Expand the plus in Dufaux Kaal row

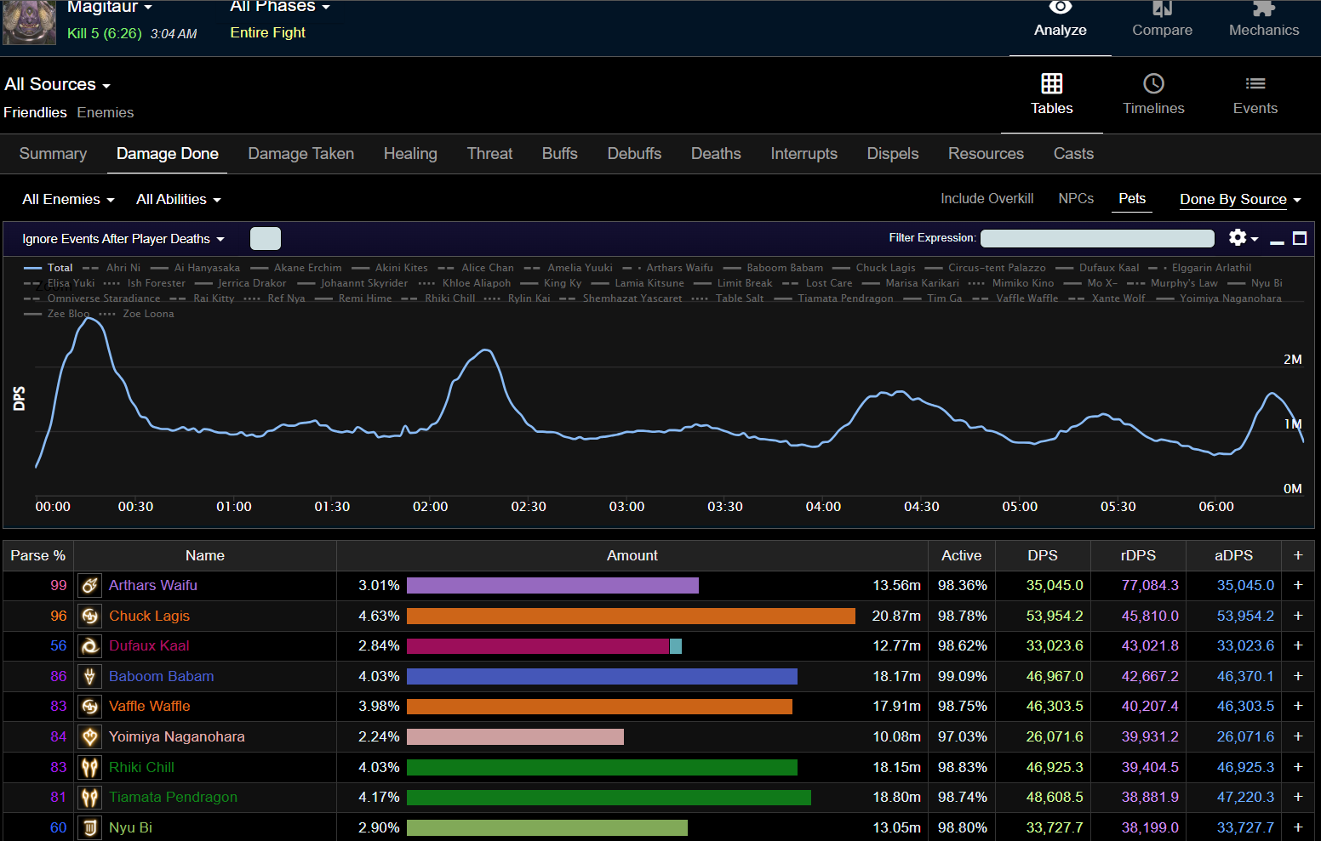[1298, 645]
